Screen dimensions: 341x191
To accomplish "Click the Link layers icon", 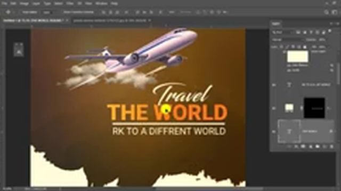I will (x=289, y=146).
